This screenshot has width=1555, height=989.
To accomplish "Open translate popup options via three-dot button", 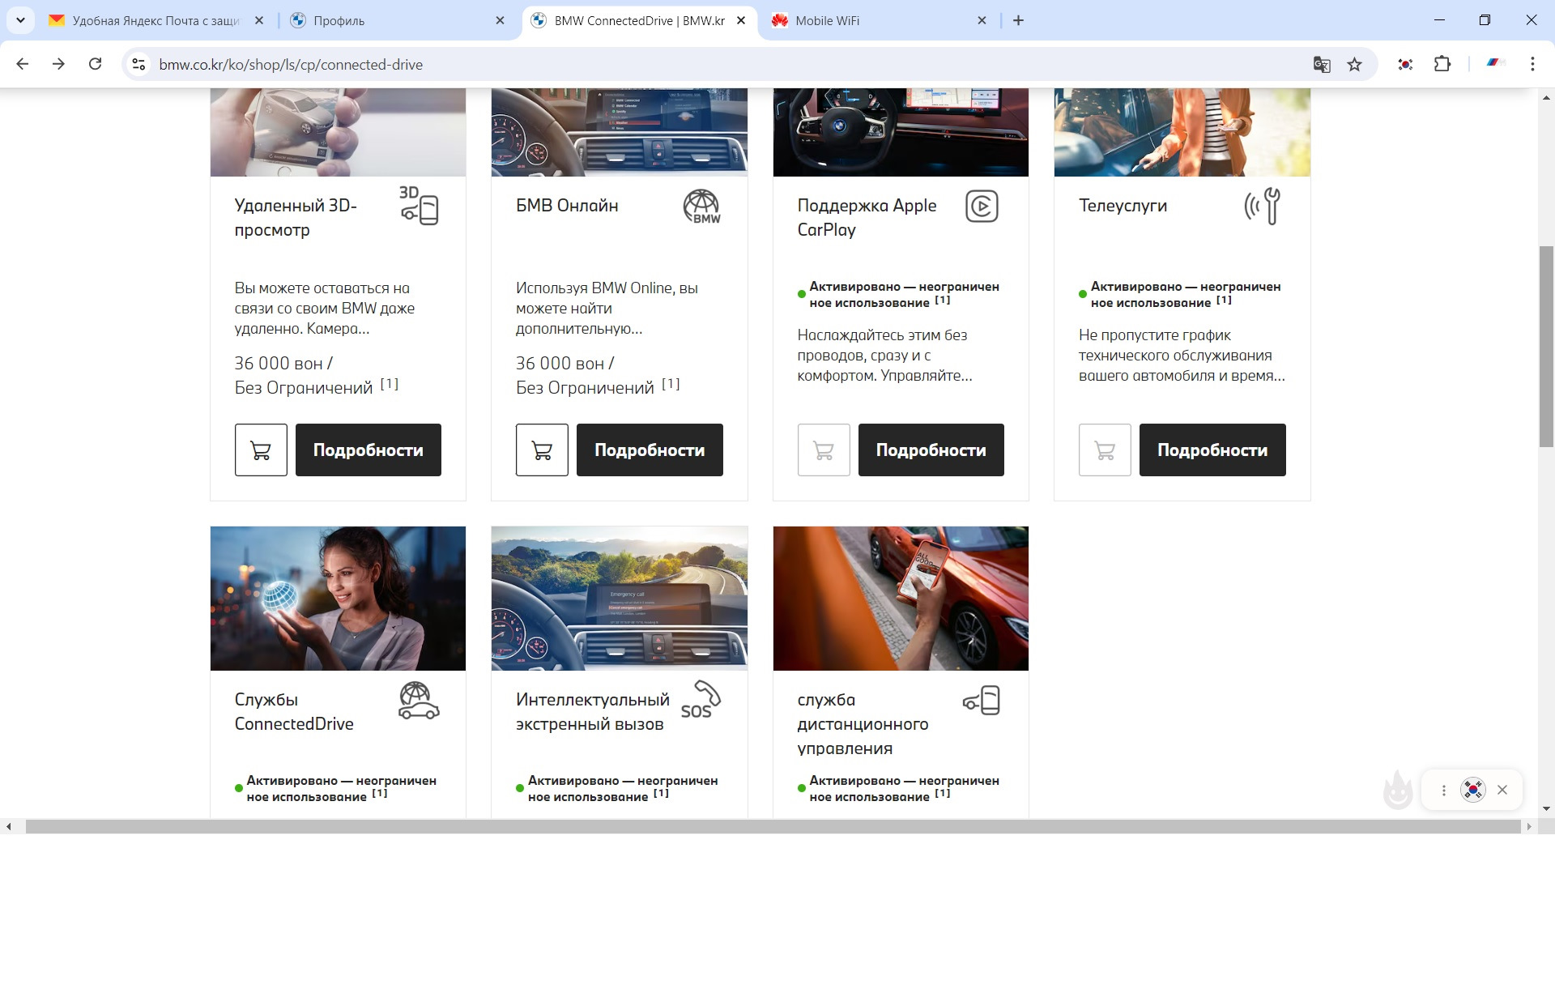I will point(1443,790).
